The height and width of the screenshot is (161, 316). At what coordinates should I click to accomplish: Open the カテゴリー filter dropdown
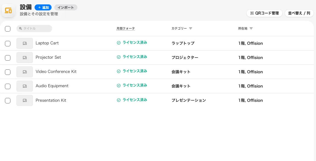[191, 29]
